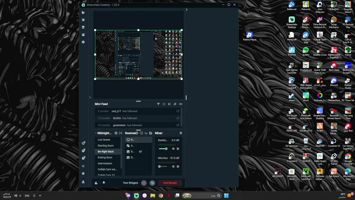The height and width of the screenshot is (200, 355).
Task: Open Mic/Aux channel settings gear
Action: pos(178,166)
